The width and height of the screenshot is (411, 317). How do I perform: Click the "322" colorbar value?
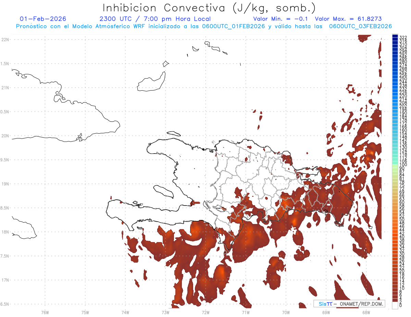(x=403, y=37)
